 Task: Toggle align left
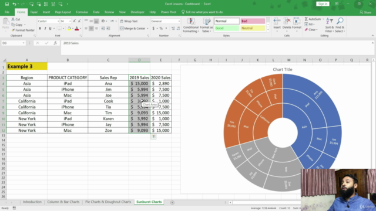tap(86, 28)
